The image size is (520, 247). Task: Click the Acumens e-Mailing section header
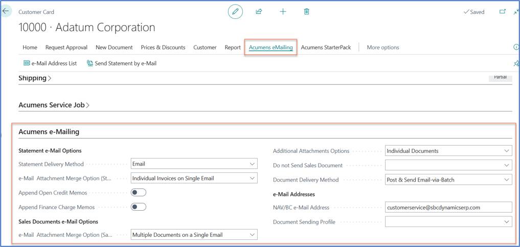pos(49,131)
